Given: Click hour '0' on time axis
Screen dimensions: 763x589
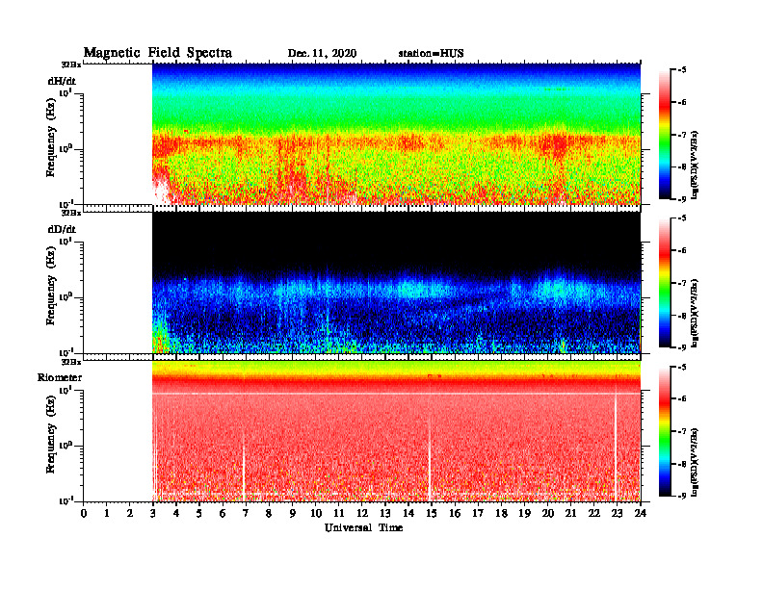Looking at the screenshot, I should [x=84, y=514].
